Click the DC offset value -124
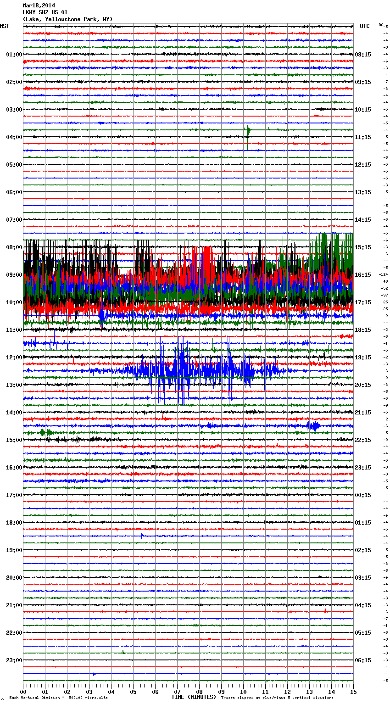 (x=383, y=274)
